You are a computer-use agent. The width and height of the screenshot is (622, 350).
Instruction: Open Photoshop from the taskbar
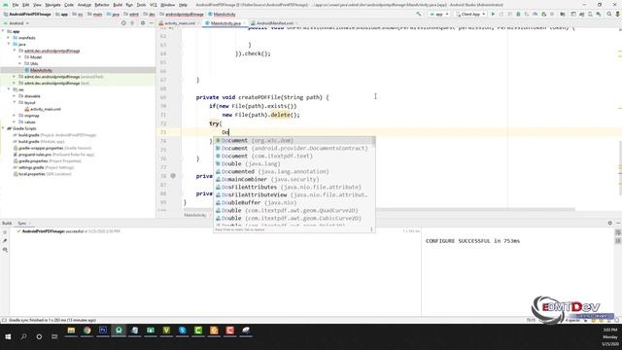click(103, 331)
